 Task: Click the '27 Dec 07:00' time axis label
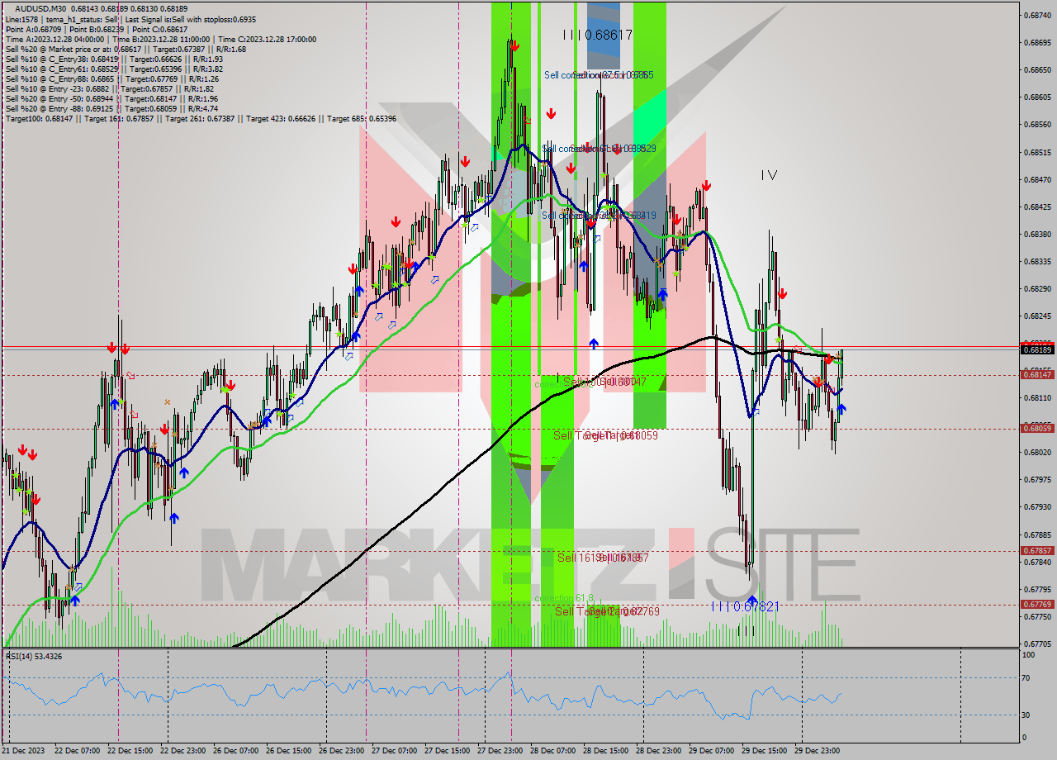(x=396, y=751)
